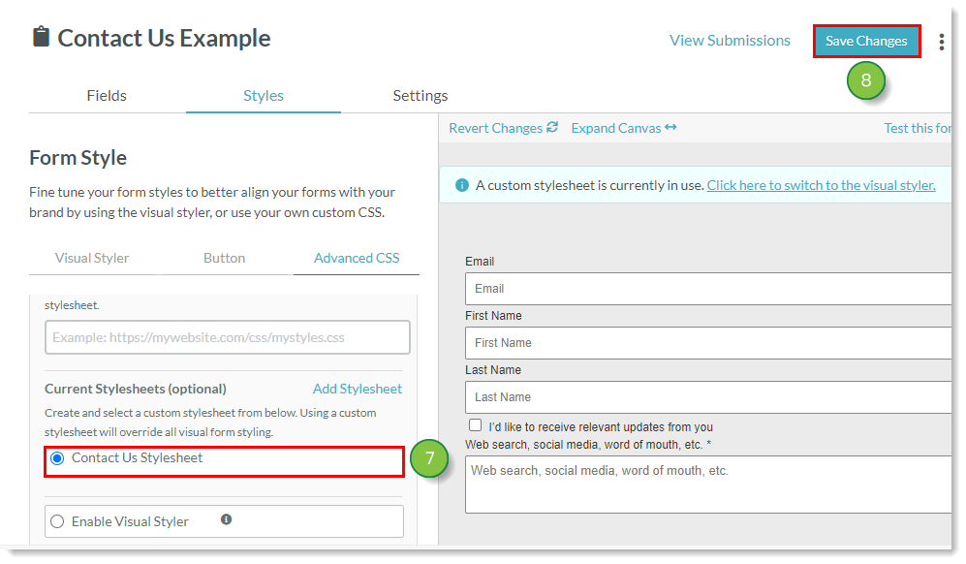Screen dimensions: 966x564
Task: Open the Visual Styler sub-tab
Action: (x=92, y=259)
